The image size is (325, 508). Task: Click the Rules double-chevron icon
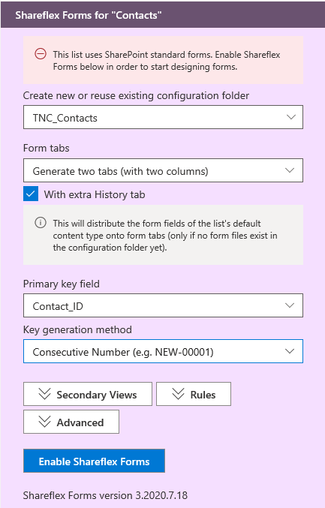(178, 394)
